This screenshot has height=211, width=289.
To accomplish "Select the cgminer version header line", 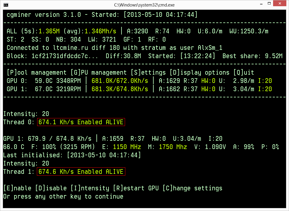I will point(100,14).
